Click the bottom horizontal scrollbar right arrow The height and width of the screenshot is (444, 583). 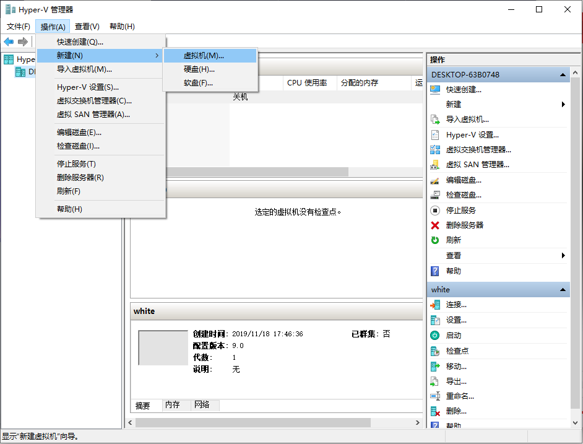coord(418,423)
